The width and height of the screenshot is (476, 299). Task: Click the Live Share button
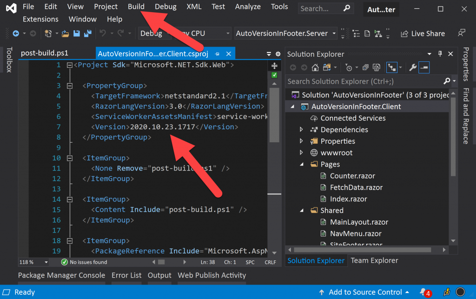point(423,33)
